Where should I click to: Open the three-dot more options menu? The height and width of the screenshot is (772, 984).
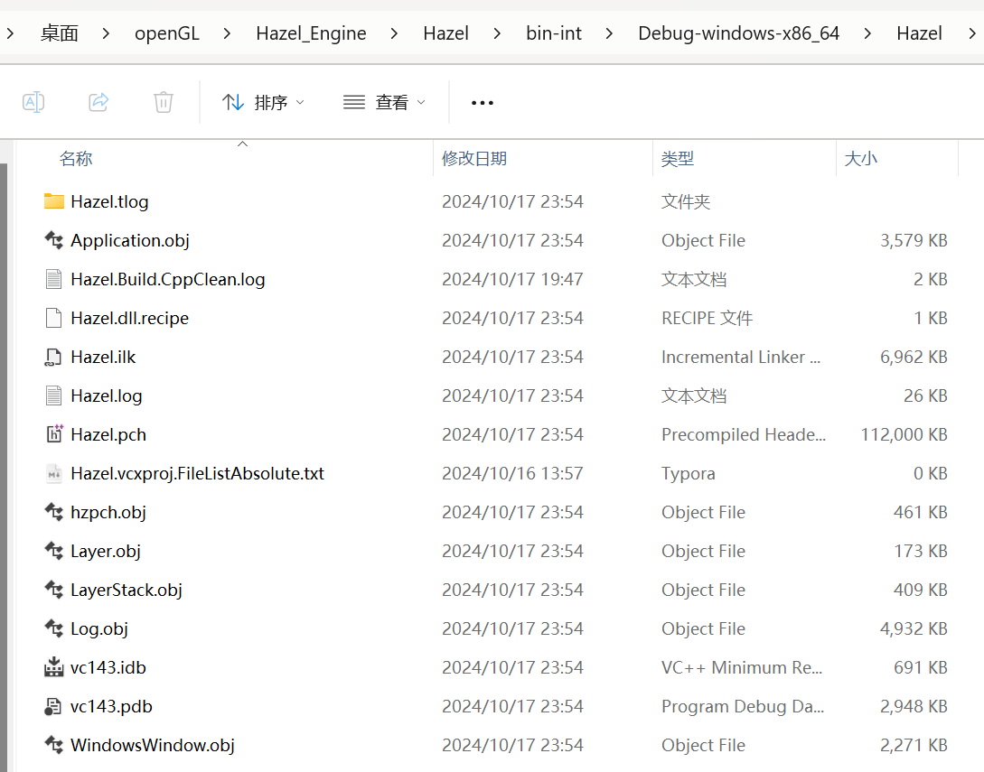tap(482, 102)
